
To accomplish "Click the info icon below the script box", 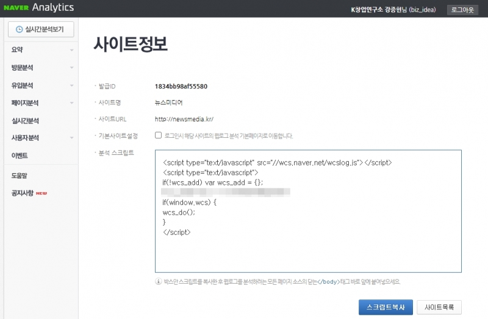I will pyautogui.click(x=159, y=282).
